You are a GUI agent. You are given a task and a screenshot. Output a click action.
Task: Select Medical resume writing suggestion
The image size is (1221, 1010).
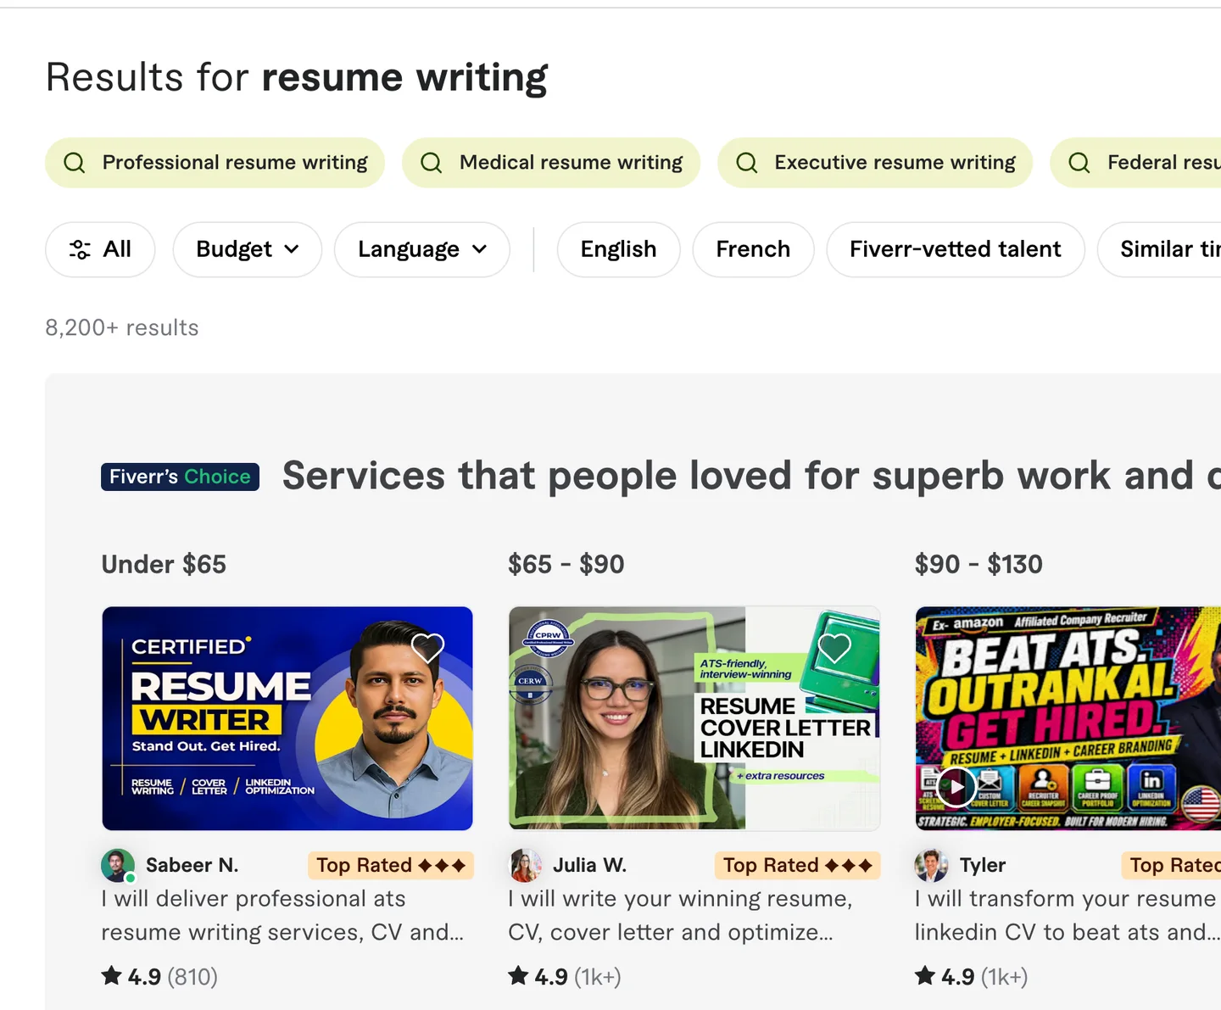551,162
